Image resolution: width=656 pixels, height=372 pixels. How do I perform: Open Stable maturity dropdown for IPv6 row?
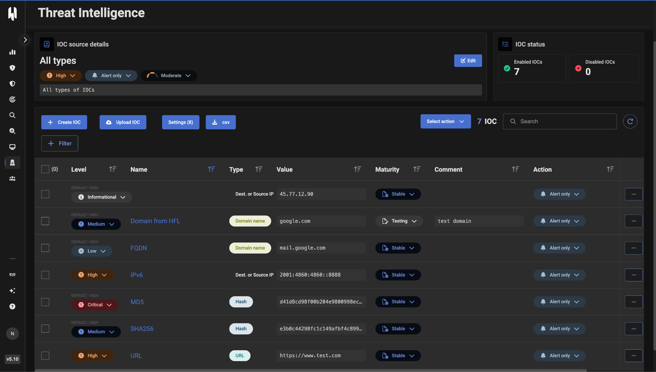398,275
